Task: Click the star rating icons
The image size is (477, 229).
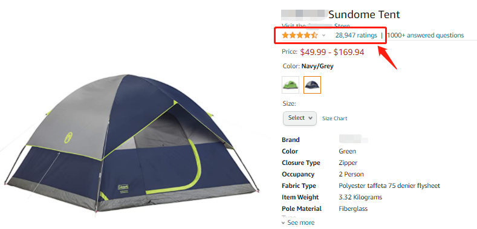Action: pyautogui.click(x=300, y=35)
